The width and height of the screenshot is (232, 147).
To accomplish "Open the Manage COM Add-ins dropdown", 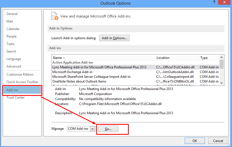I will click(92, 129).
